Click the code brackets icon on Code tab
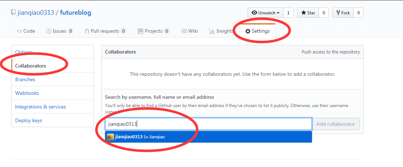The image size is (403, 167). pyautogui.click(x=19, y=31)
